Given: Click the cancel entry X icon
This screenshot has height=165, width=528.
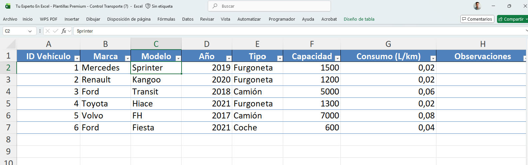Looking at the screenshot, I should coord(48,31).
